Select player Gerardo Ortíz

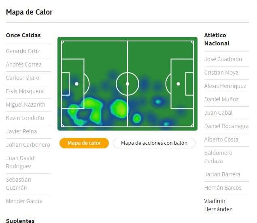pyautogui.click(x=23, y=51)
